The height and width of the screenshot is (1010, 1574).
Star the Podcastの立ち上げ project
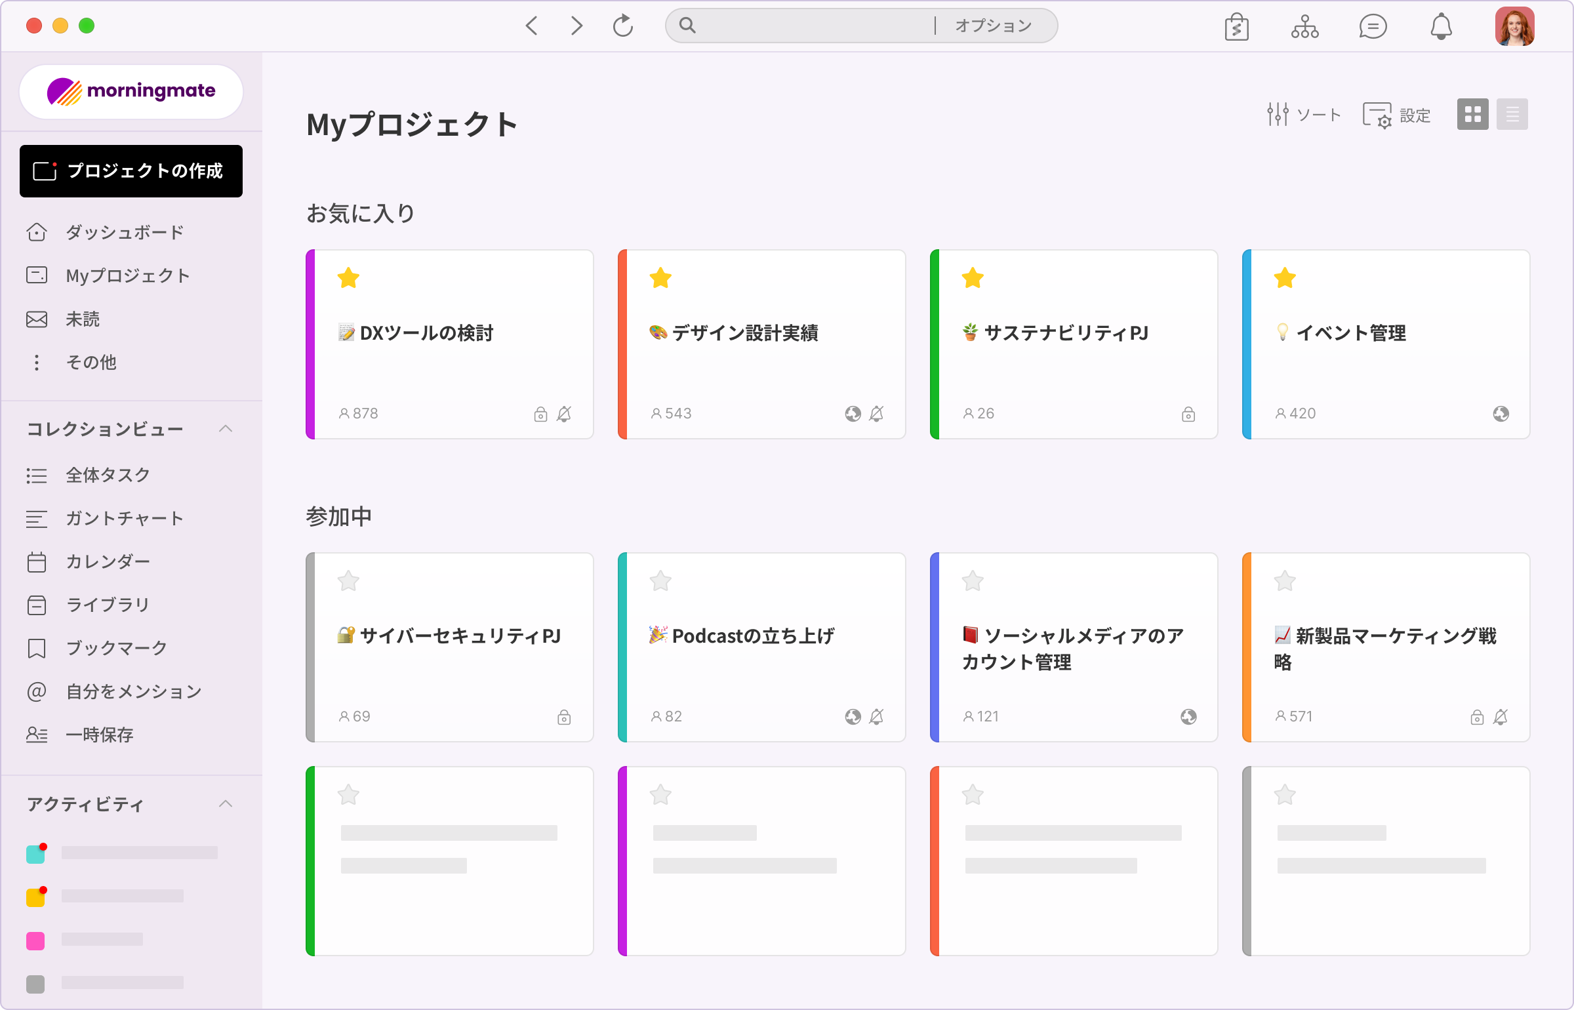[x=660, y=581]
